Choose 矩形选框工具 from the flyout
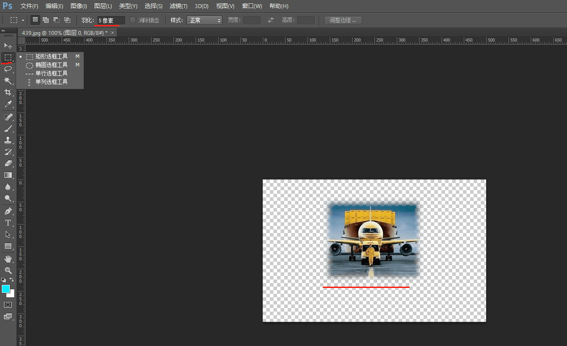This screenshot has height=346, width=567. (x=50, y=57)
